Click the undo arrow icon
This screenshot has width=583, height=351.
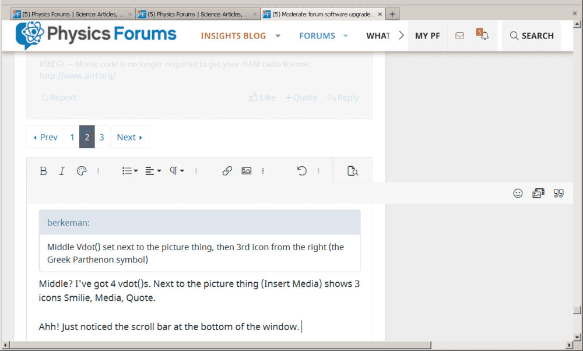click(x=302, y=171)
